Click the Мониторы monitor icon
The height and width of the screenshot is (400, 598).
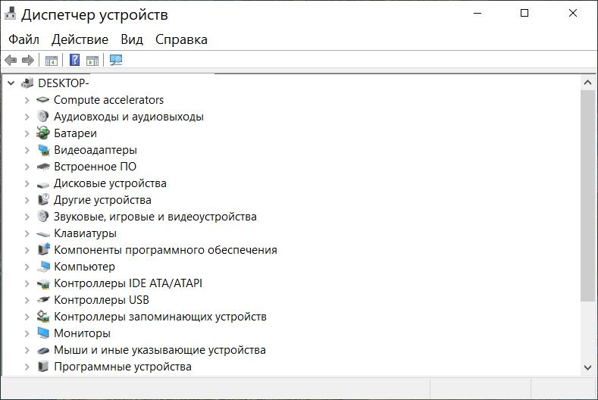tap(43, 333)
